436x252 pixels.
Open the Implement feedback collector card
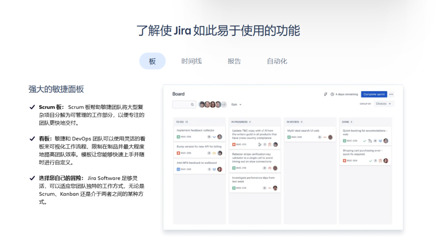coord(199,134)
